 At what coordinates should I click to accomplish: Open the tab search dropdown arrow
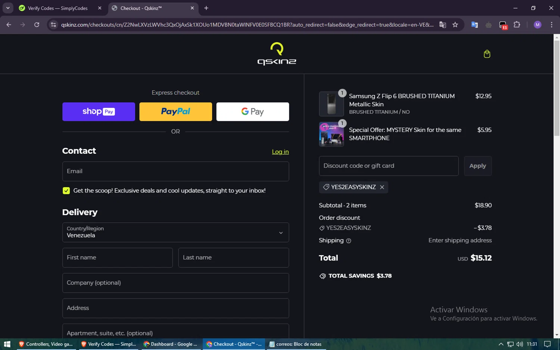[x=7, y=8]
